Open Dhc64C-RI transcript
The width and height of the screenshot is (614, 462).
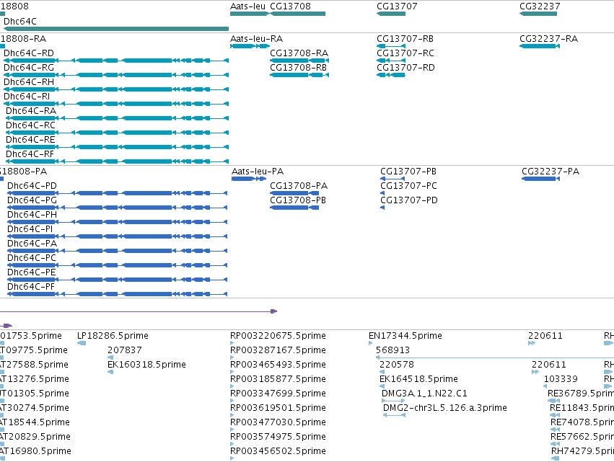tap(116, 104)
